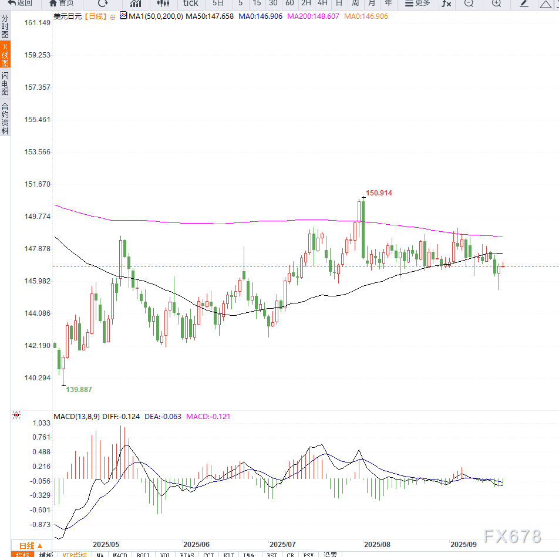Open the 更多 menu in toolbar

pyautogui.click(x=418, y=5)
